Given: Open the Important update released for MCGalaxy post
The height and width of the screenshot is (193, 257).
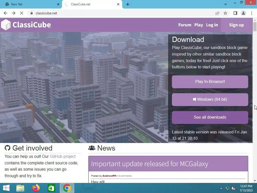Looking at the screenshot, I should pos(150,164).
